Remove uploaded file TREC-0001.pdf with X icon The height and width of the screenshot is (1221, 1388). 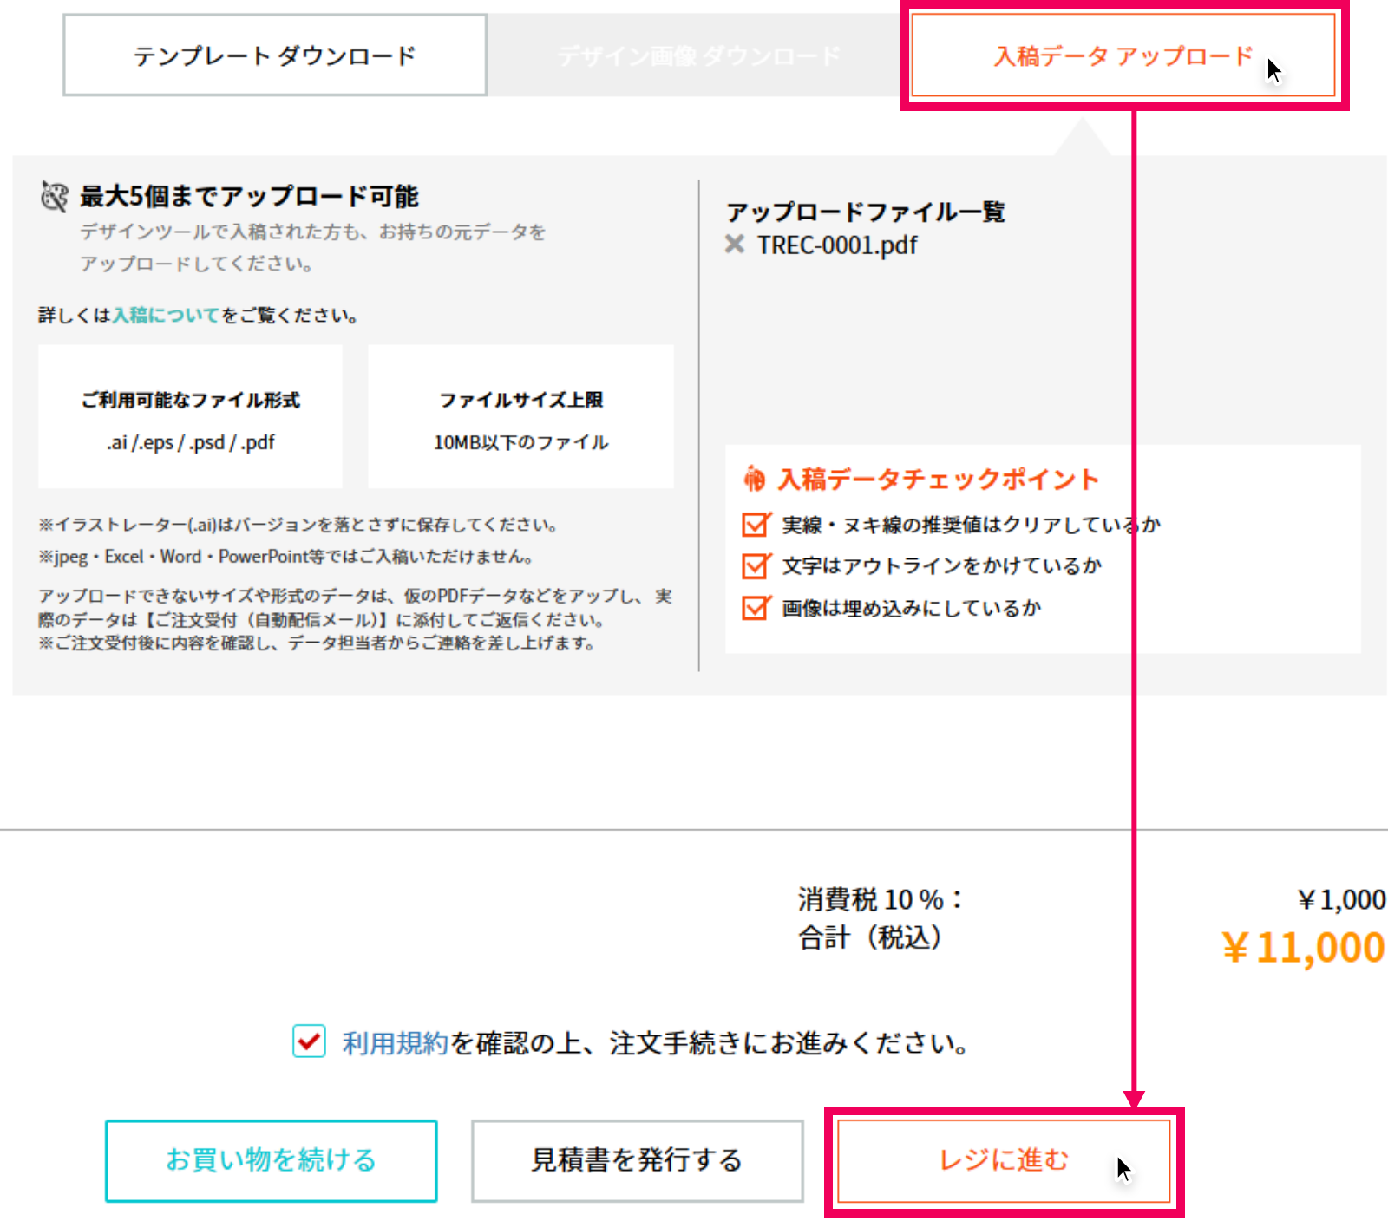(x=735, y=245)
